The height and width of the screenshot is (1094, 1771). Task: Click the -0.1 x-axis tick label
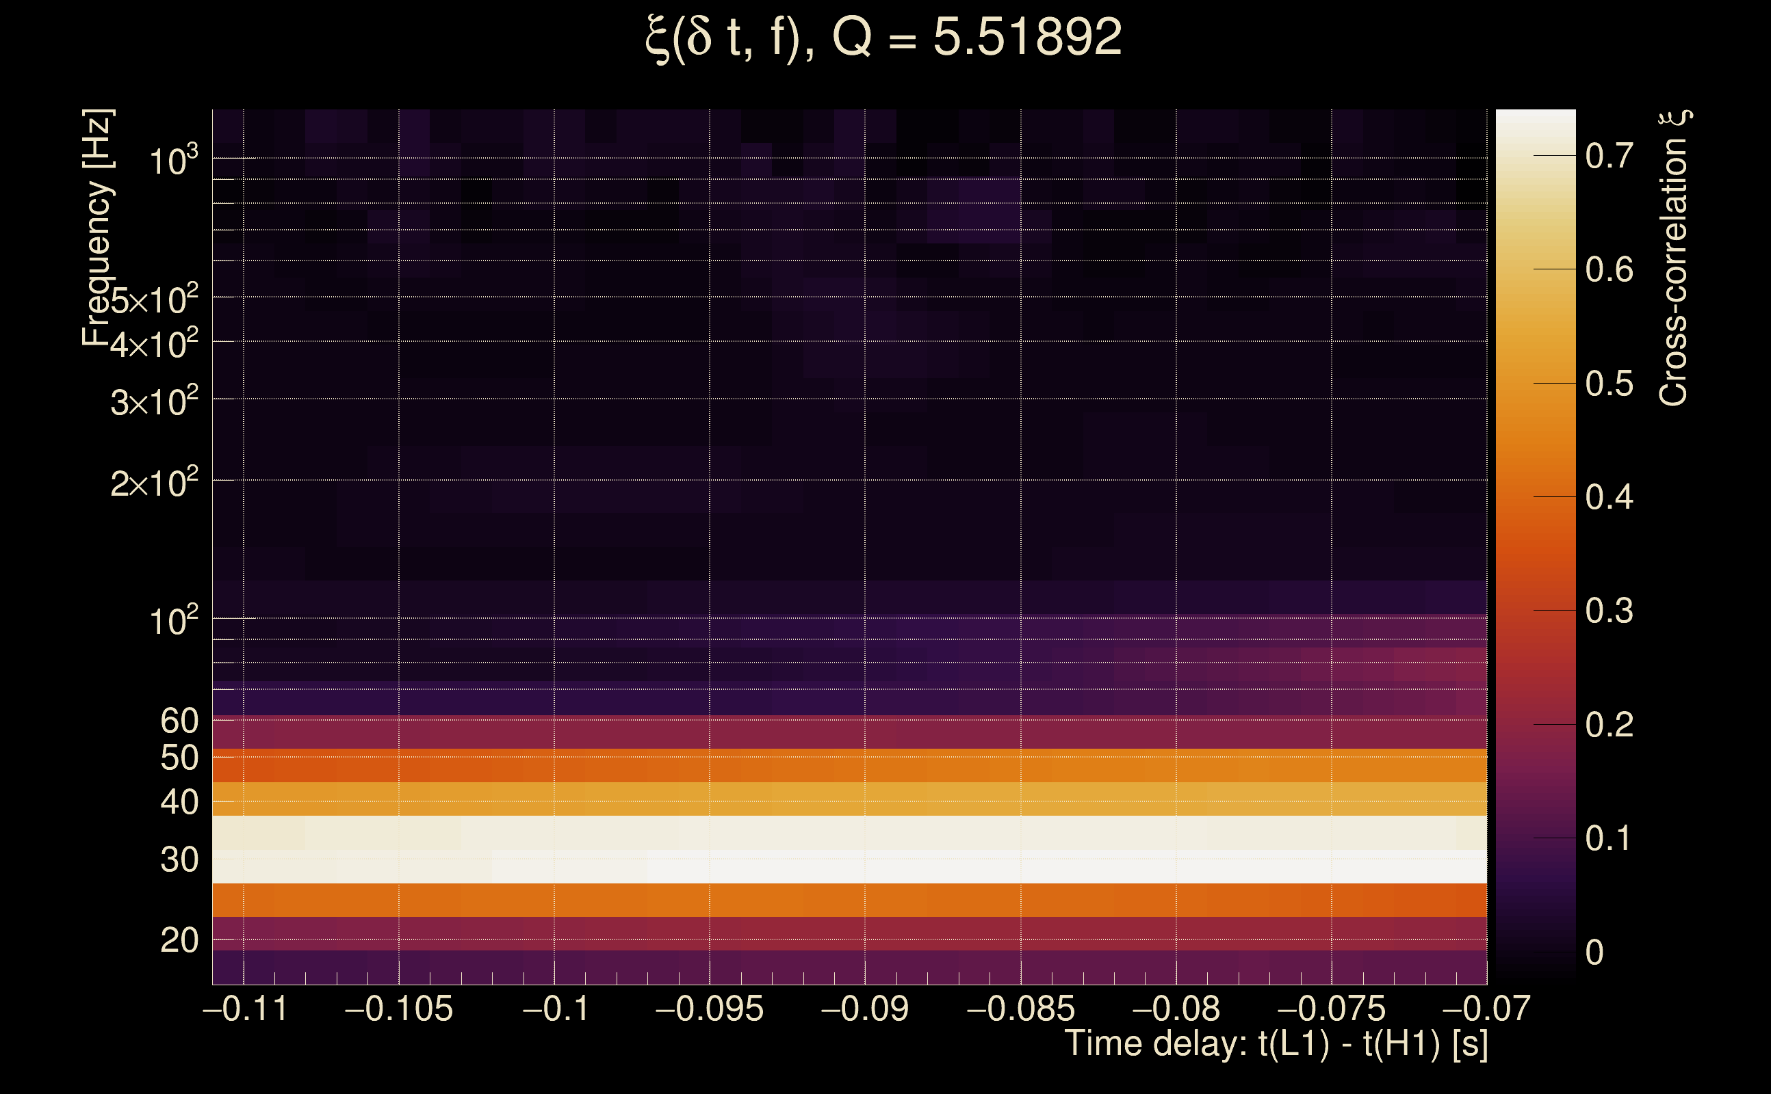[556, 1009]
